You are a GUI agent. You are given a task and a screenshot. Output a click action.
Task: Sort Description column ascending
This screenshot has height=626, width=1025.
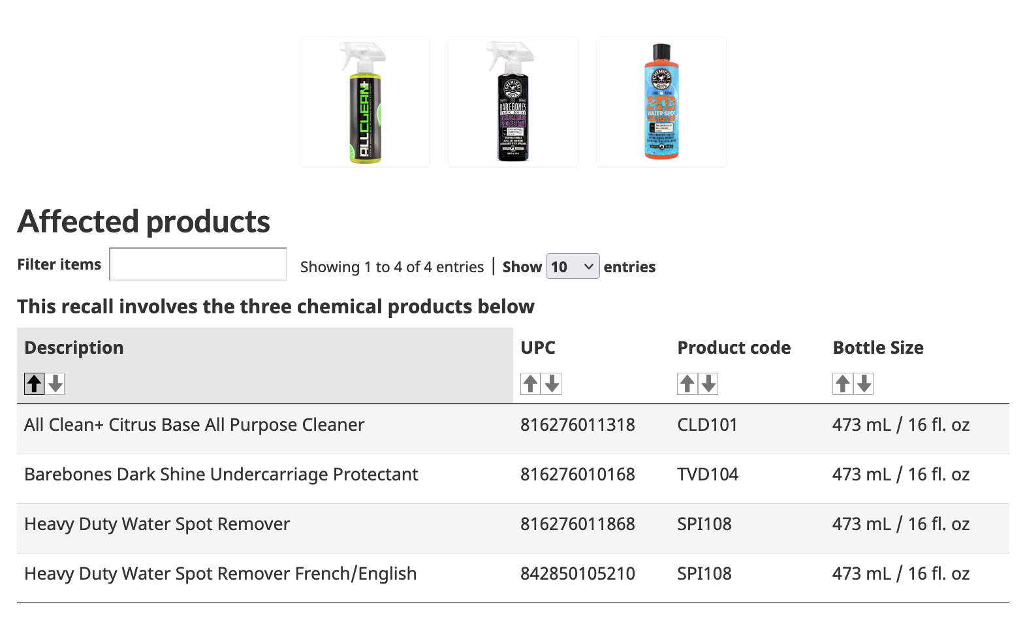point(35,384)
